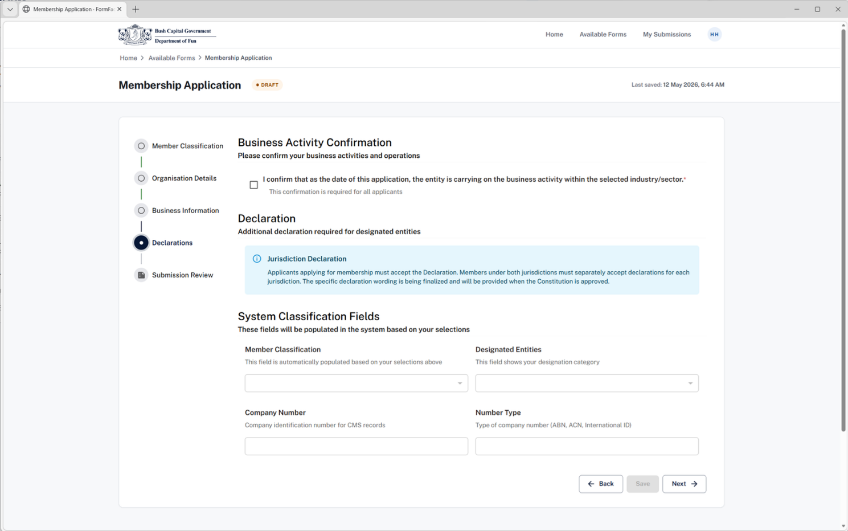Click the Member Classification step circle icon
This screenshot has width=848, height=531.
pos(141,146)
